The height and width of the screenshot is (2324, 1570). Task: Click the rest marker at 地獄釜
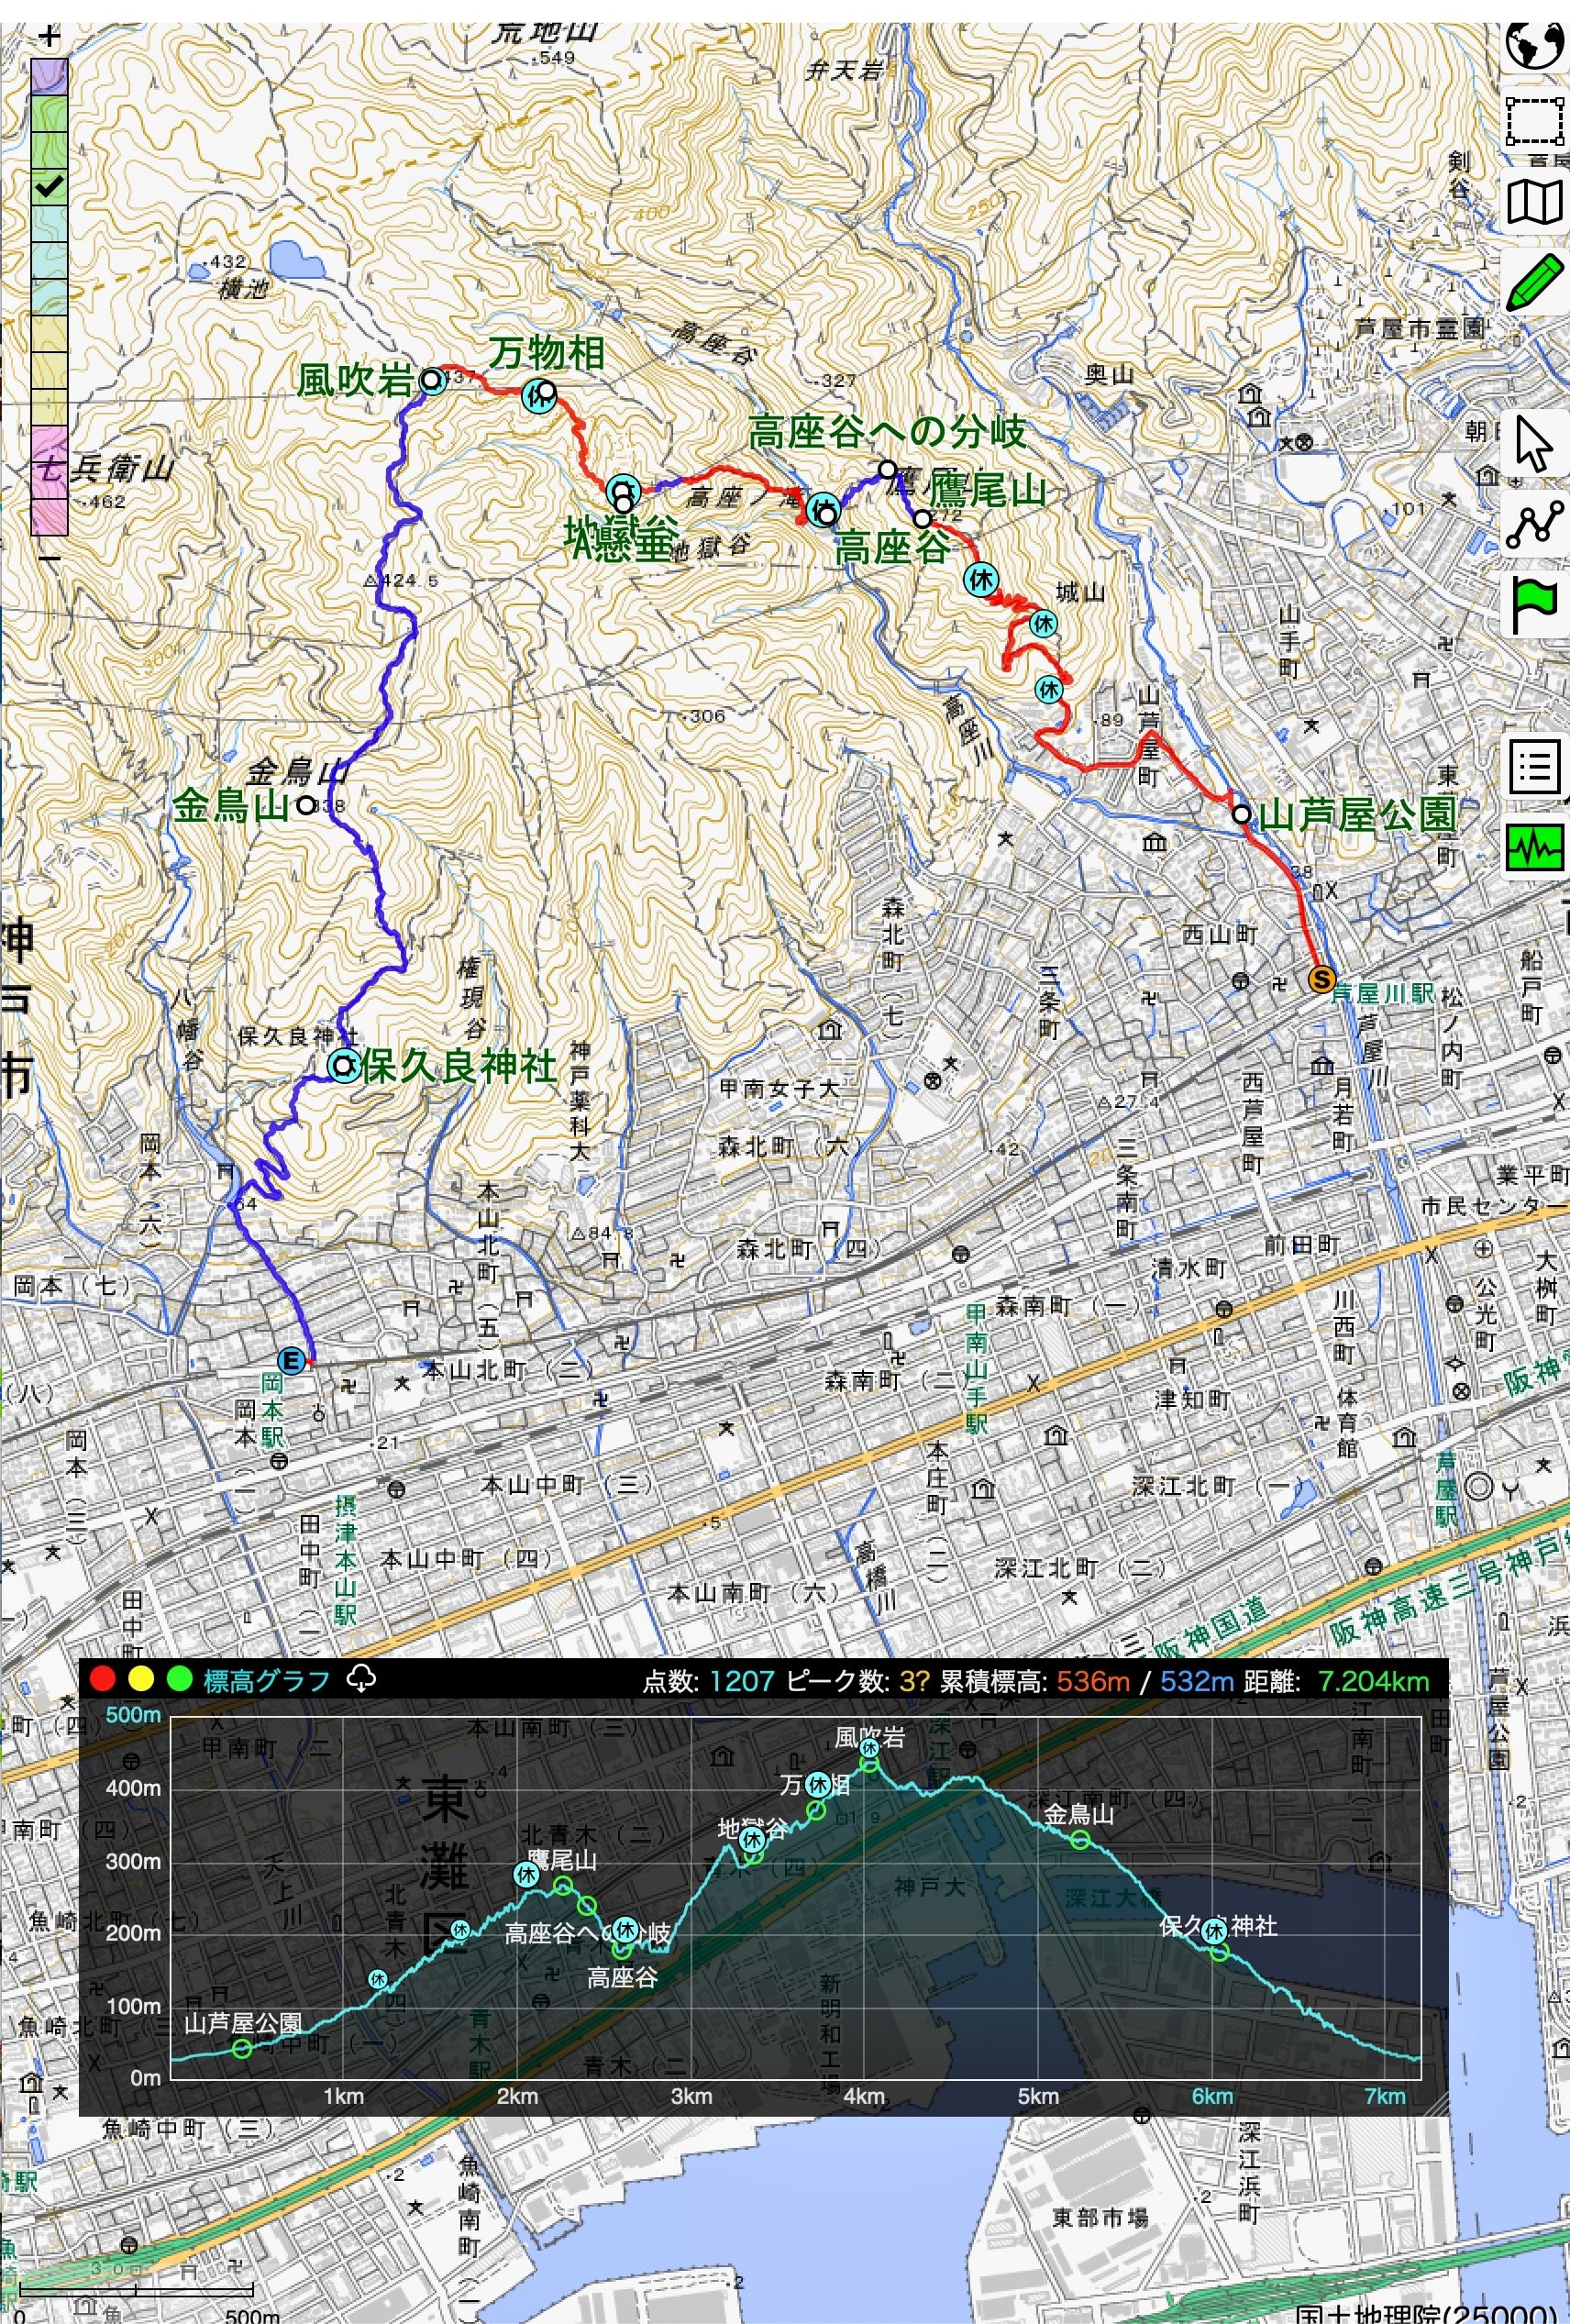622,490
